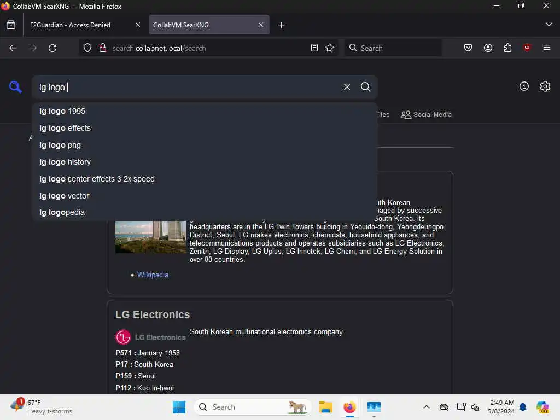Image resolution: width=560 pixels, height=420 pixels.
Task: Open the weather widget showing 67°F
Action: [x=41, y=406]
